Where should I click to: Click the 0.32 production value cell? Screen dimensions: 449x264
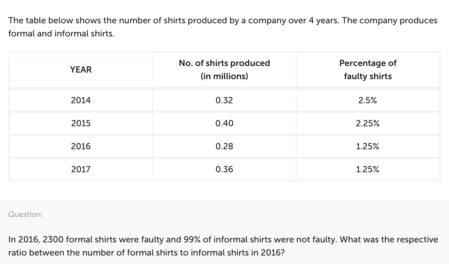224,100
